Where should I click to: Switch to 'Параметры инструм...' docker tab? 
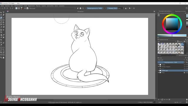pyautogui.click(x=180, y=11)
